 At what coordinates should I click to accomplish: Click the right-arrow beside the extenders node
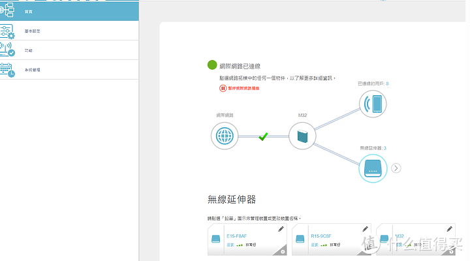click(x=396, y=168)
